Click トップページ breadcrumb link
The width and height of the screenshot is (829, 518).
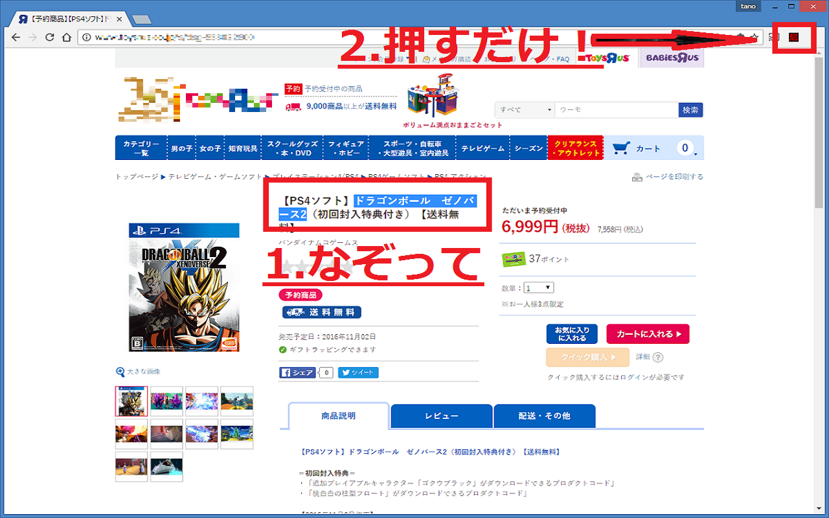pos(137,176)
